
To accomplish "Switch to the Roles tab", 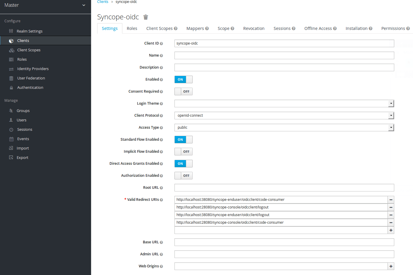I will pos(132,28).
